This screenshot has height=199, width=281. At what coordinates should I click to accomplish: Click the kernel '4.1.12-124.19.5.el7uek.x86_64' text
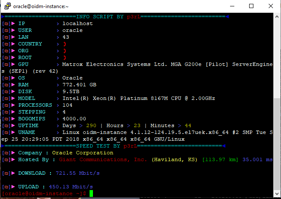180,132
